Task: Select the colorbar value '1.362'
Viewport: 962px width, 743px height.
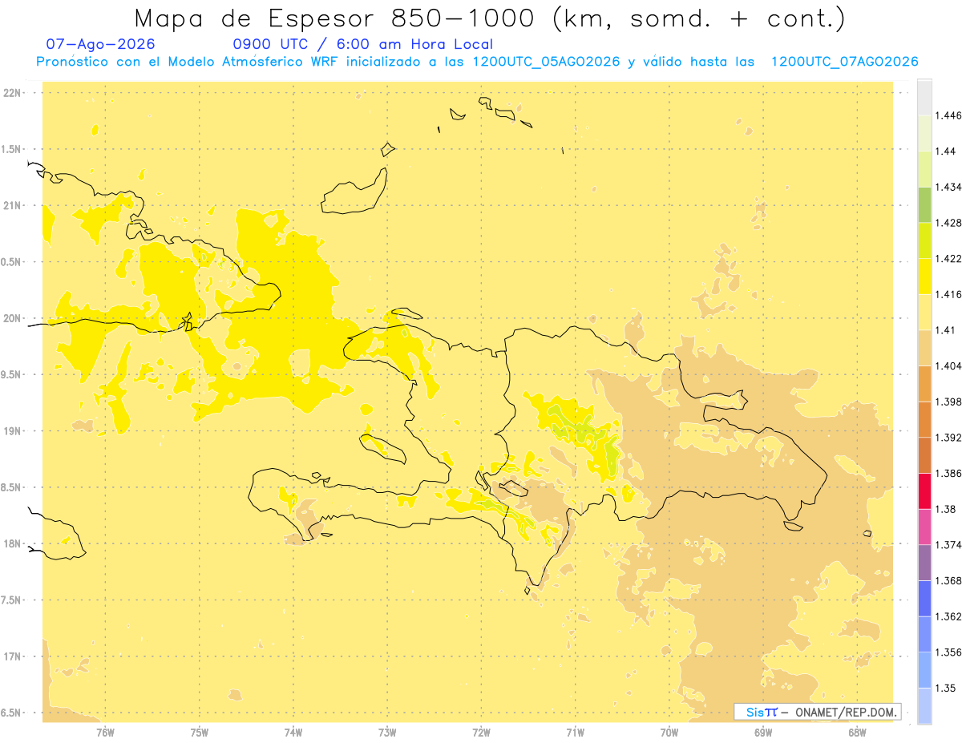Action: point(948,616)
